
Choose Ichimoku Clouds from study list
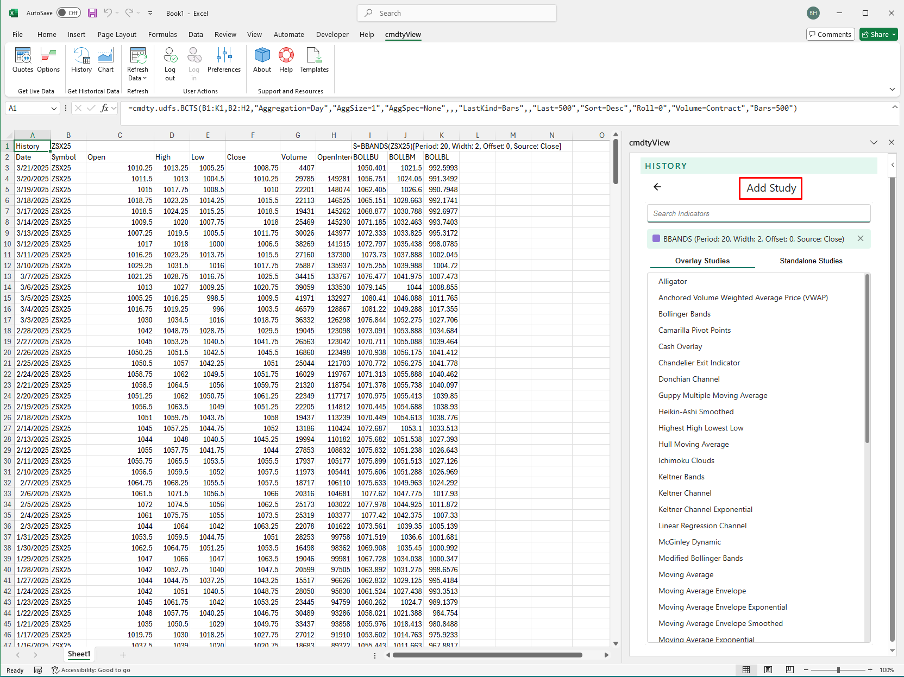(x=686, y=460)
